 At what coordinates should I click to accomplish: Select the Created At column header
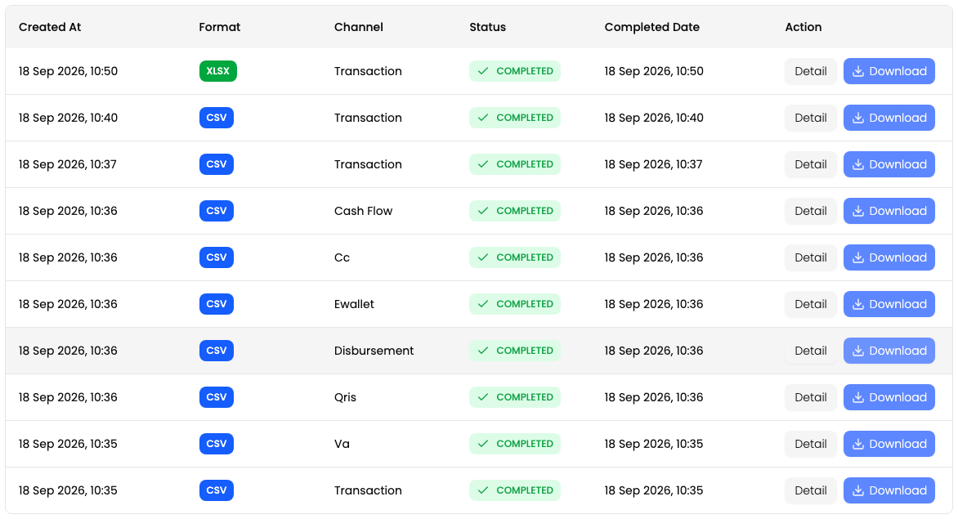[50, 27]
